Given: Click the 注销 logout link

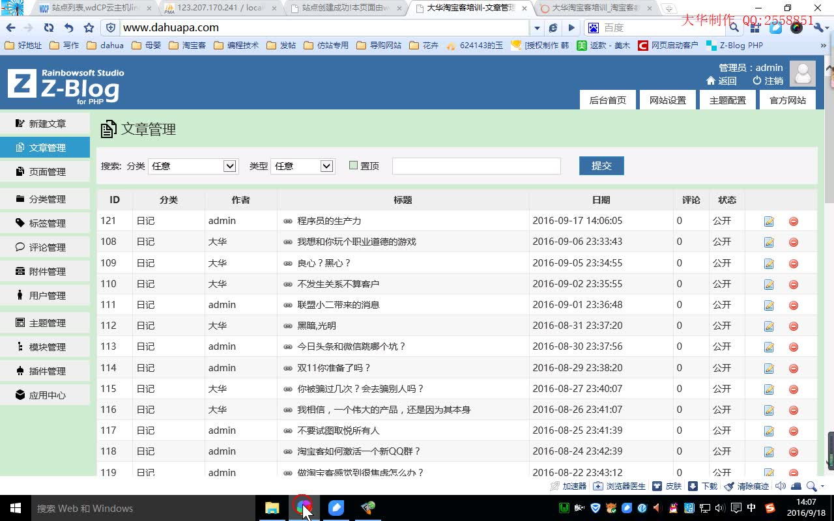Looking at the screenshot, I should (768, 81).
